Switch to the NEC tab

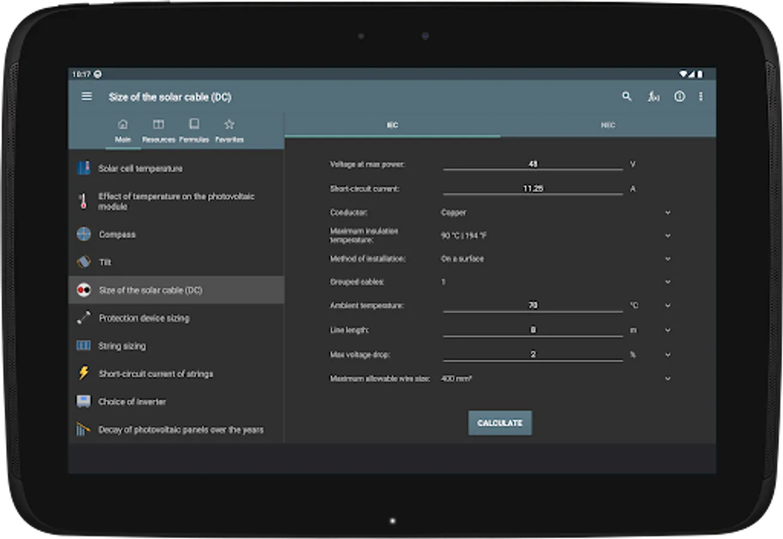tap(608, 125)
